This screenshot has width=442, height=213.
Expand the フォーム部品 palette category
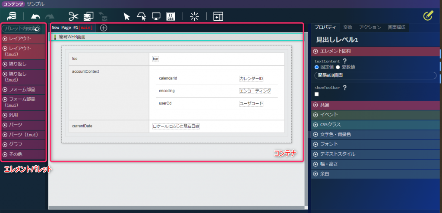pos(23,90)
